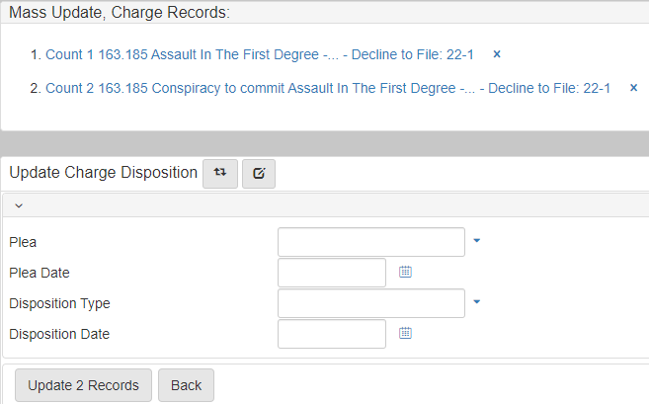Click the Mass Update, Charge Records header
The width and height of the screenshot is (649, 404).
[119, 14]
